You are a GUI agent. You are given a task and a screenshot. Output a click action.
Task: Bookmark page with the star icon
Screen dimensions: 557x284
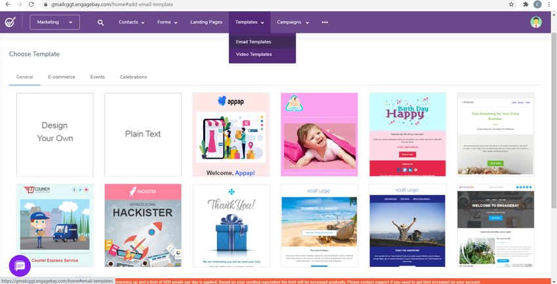click(511, 5)
